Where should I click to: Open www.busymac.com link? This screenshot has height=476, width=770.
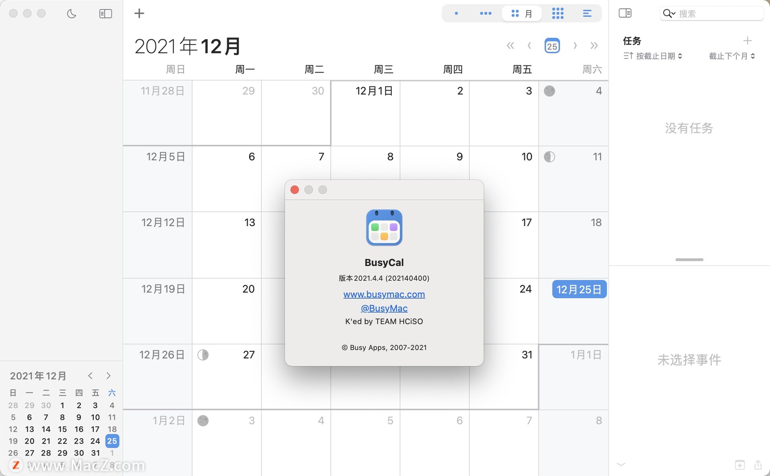384,294
